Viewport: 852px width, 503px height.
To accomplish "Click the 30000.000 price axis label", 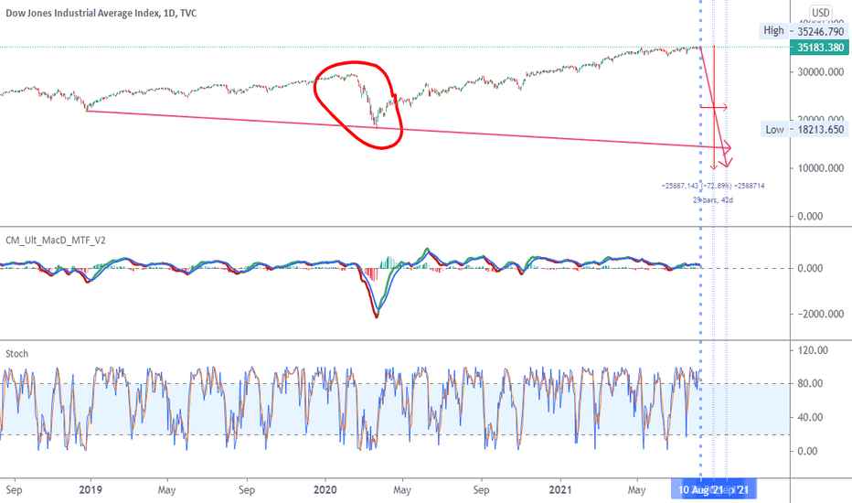I will [821, 71].
